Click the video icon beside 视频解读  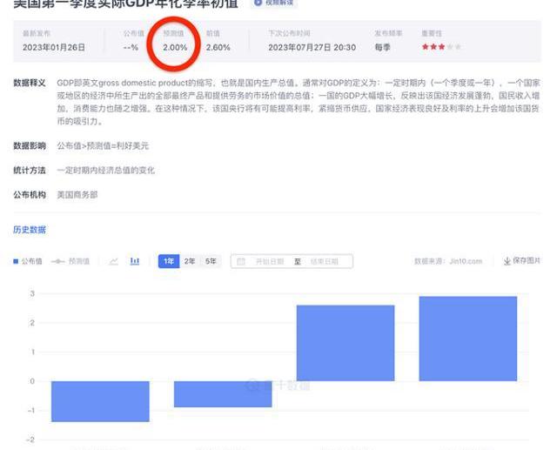(258, 3)
